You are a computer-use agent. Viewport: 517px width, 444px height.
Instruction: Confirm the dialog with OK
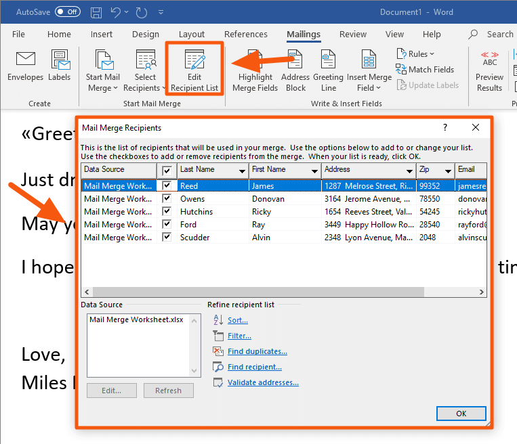pos(461,414)
